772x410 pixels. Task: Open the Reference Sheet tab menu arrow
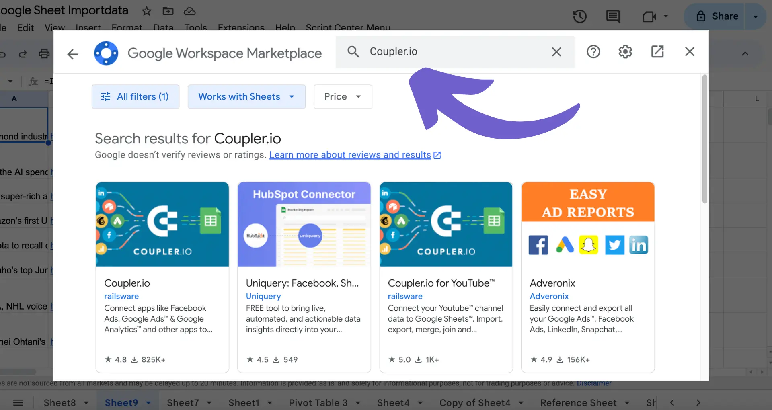click(627, 403)
